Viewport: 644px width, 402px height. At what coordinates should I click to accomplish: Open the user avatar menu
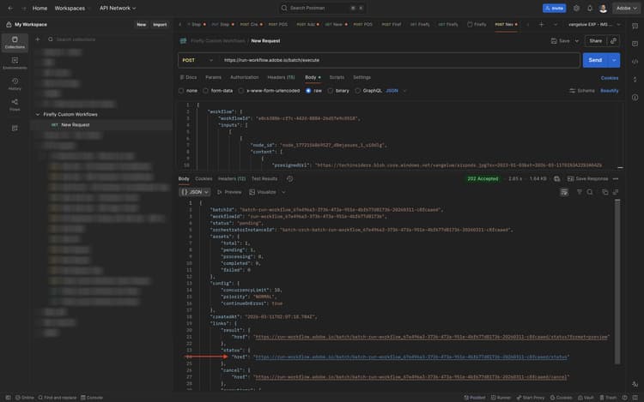[x=603, y=9]
